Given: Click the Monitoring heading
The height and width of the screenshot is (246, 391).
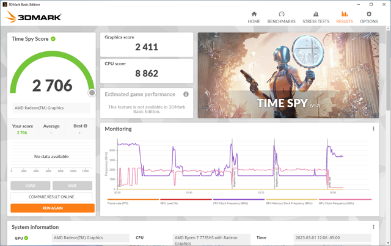Looking at the screenshot, I should (118, 129).
